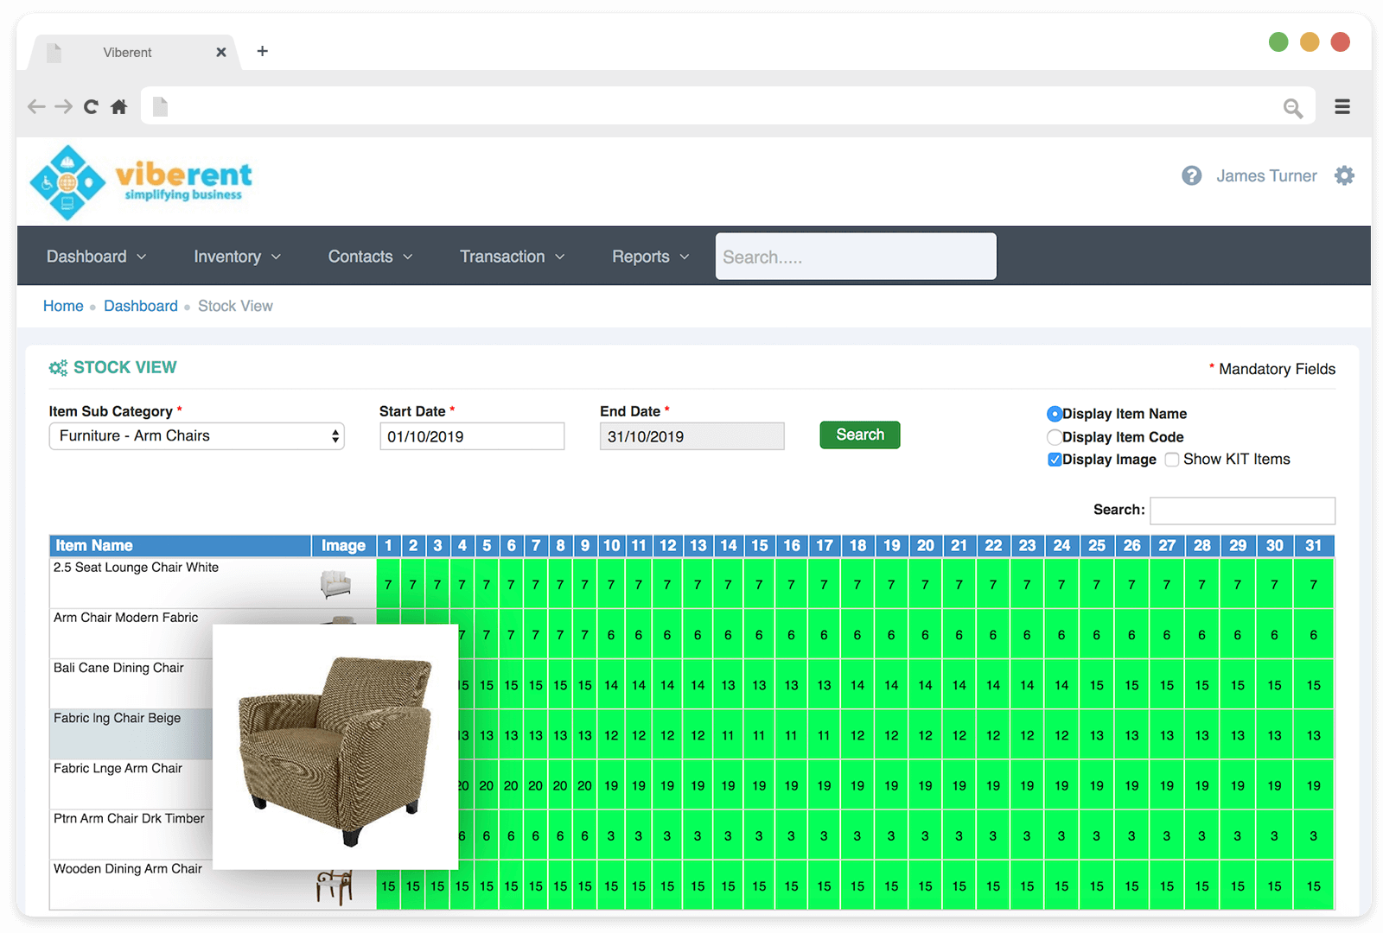Click the help question mark icon
Viewport: 1383px width, 933px height.
point(1191,176)
